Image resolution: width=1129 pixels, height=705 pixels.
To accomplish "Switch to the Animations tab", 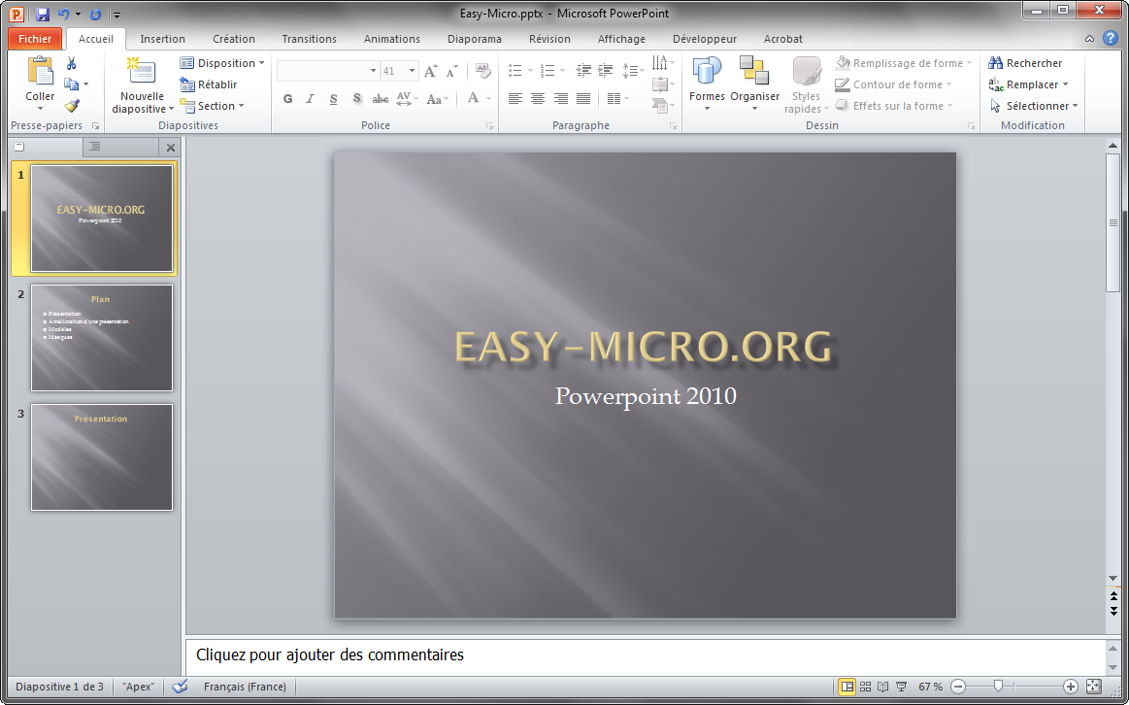I will [391, 39].
